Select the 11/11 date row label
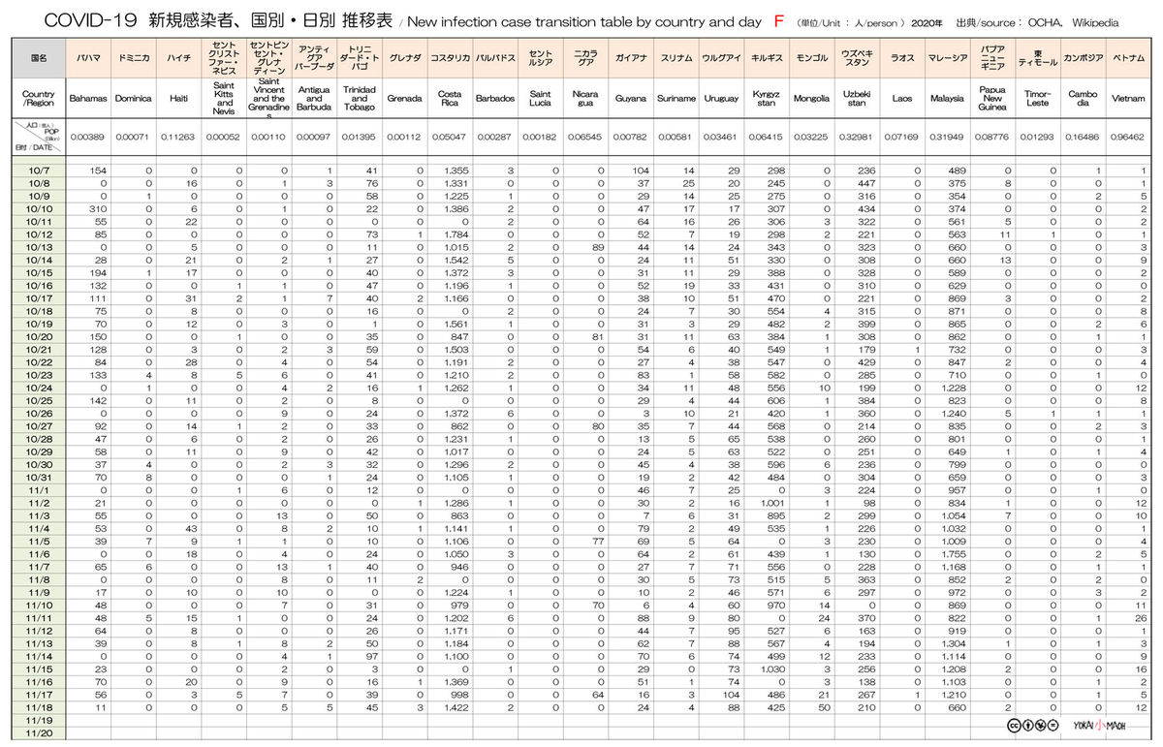Viewport: 1163px width, 747px height. [x=40, y=617]
